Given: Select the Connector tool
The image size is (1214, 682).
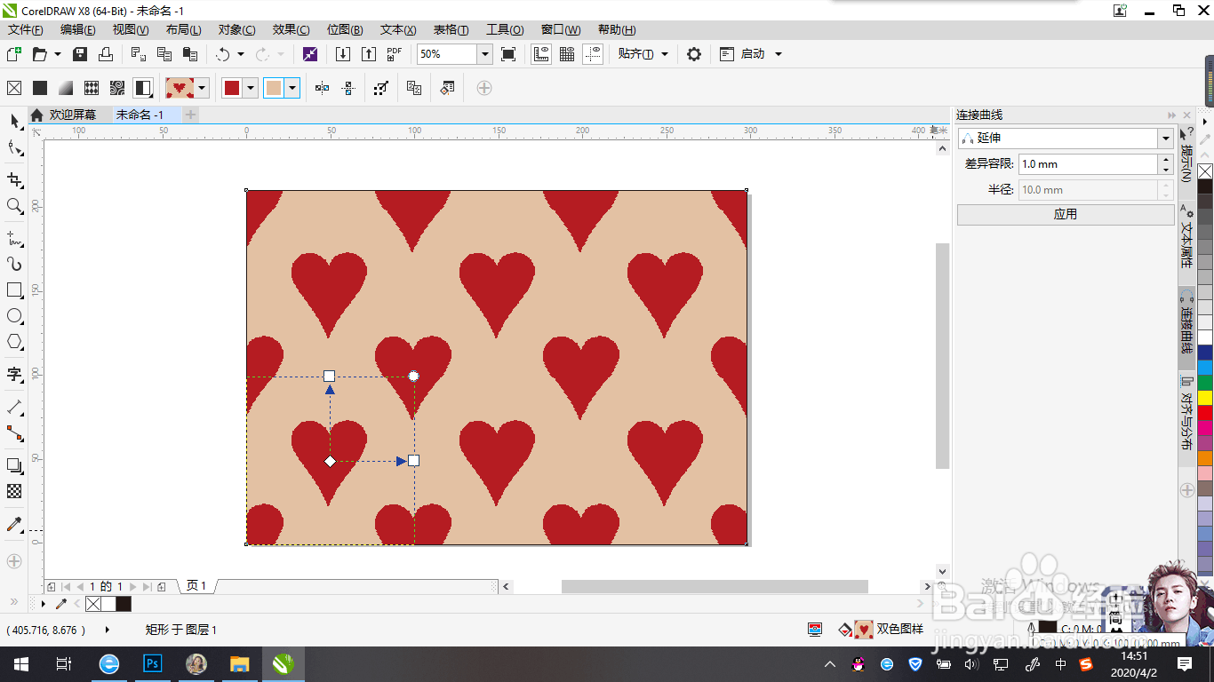Looking at the screenshot, I should (14, 432).
